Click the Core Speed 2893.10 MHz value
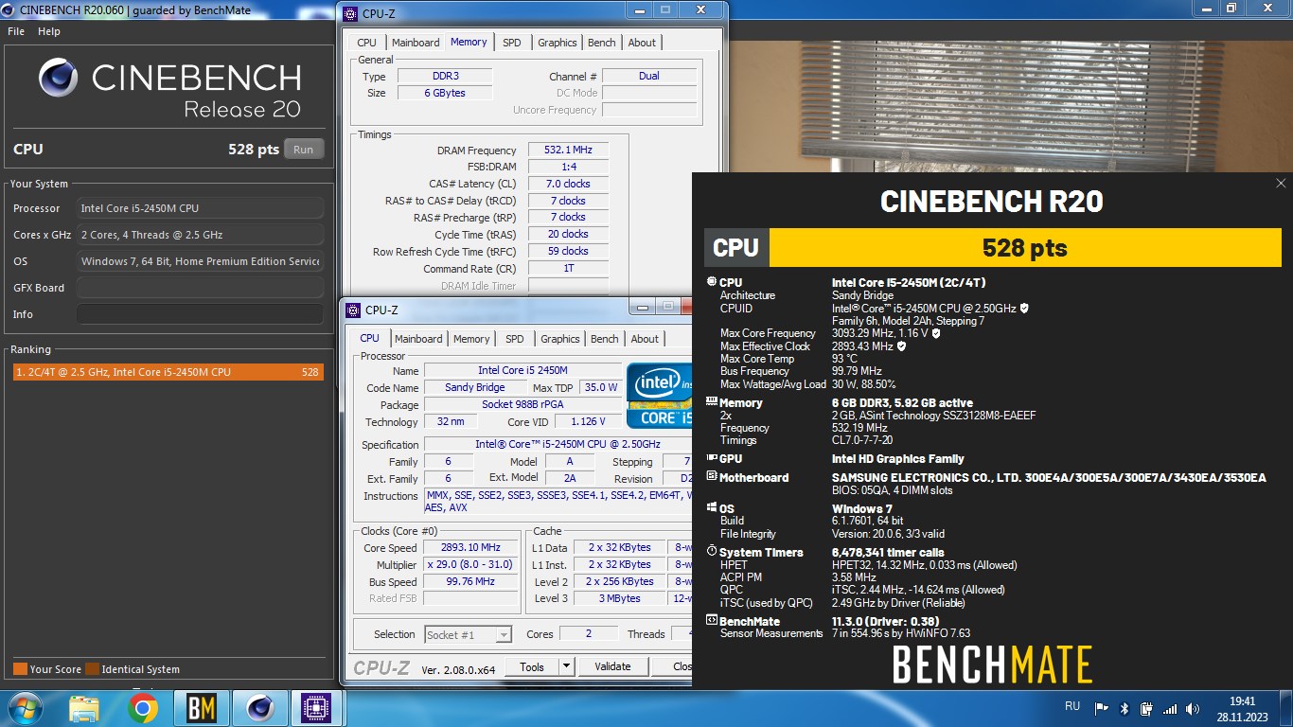 (x=470, y=547)
